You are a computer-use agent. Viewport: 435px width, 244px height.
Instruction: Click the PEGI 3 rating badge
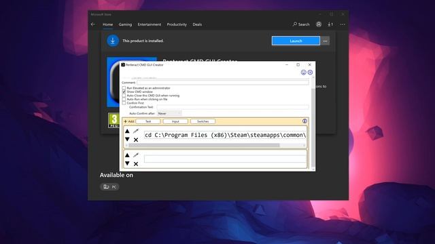[x=114, y=121]
